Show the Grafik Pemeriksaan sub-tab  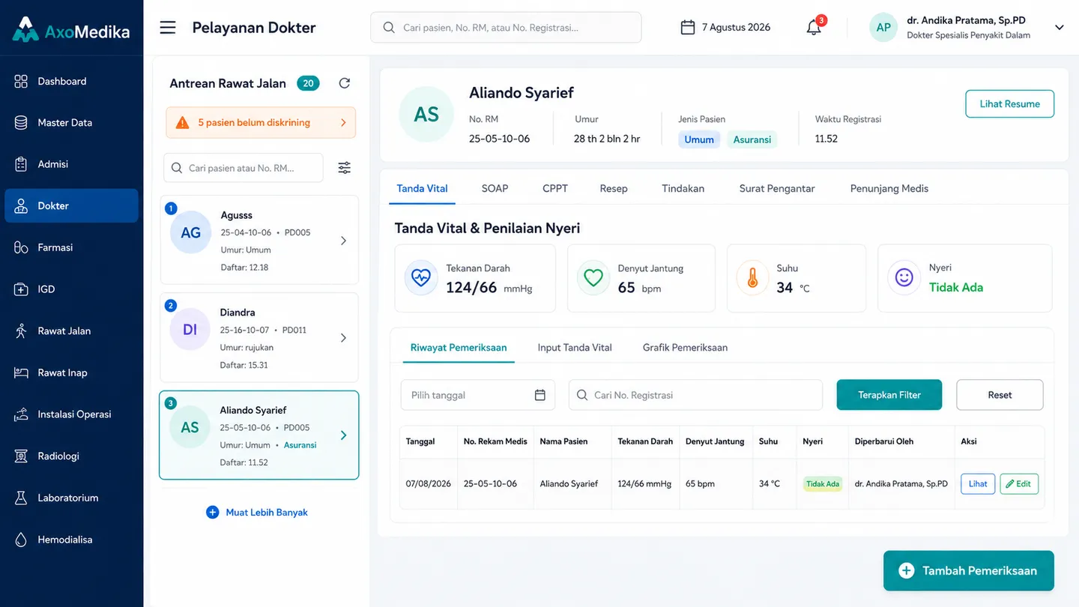click(685, 348)
